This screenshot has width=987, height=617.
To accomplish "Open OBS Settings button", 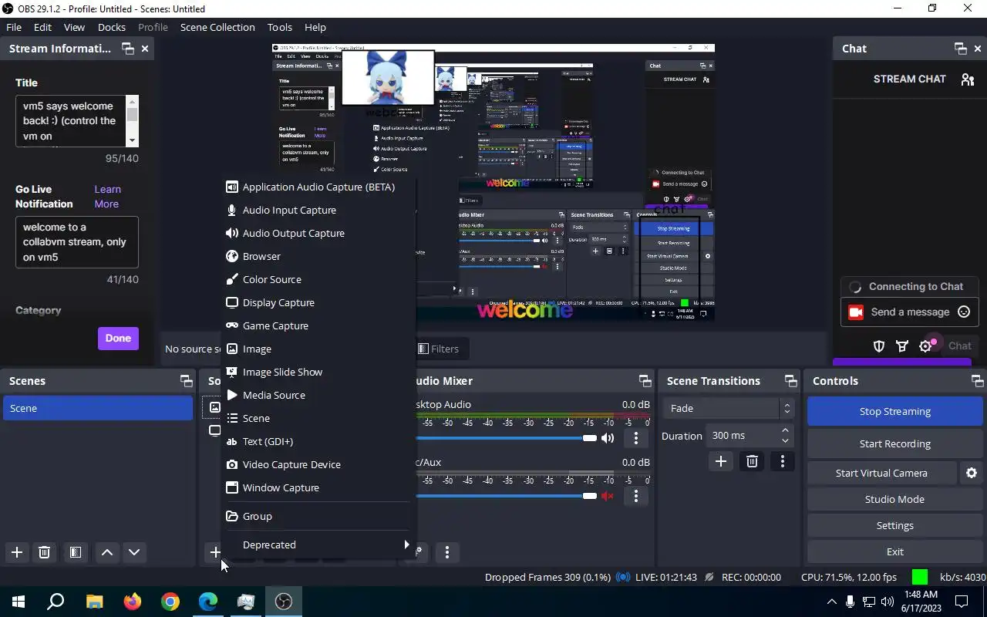I will 894,525.
